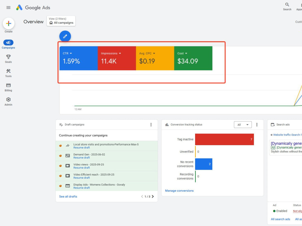Go to previous page of drafts

pyautogui.click(x=142, y=196)
